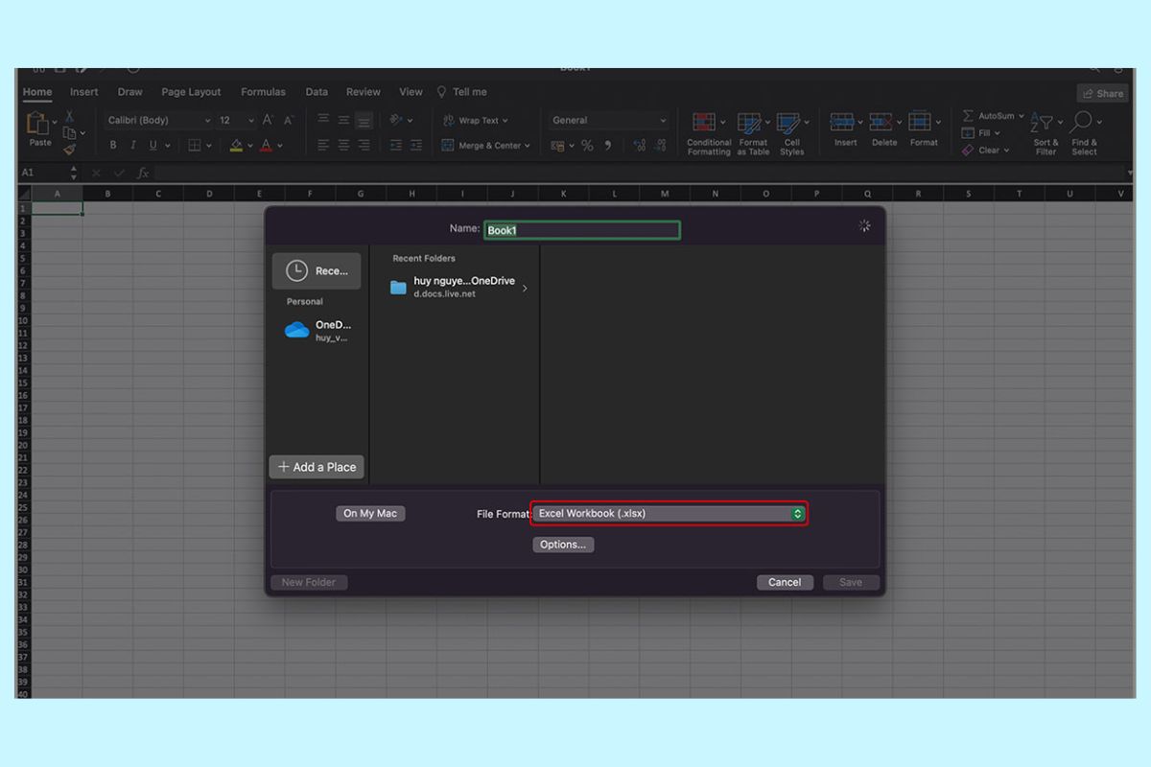Switch to the Insert ribbon tab
1151x767 pixels.
[83, 92]
